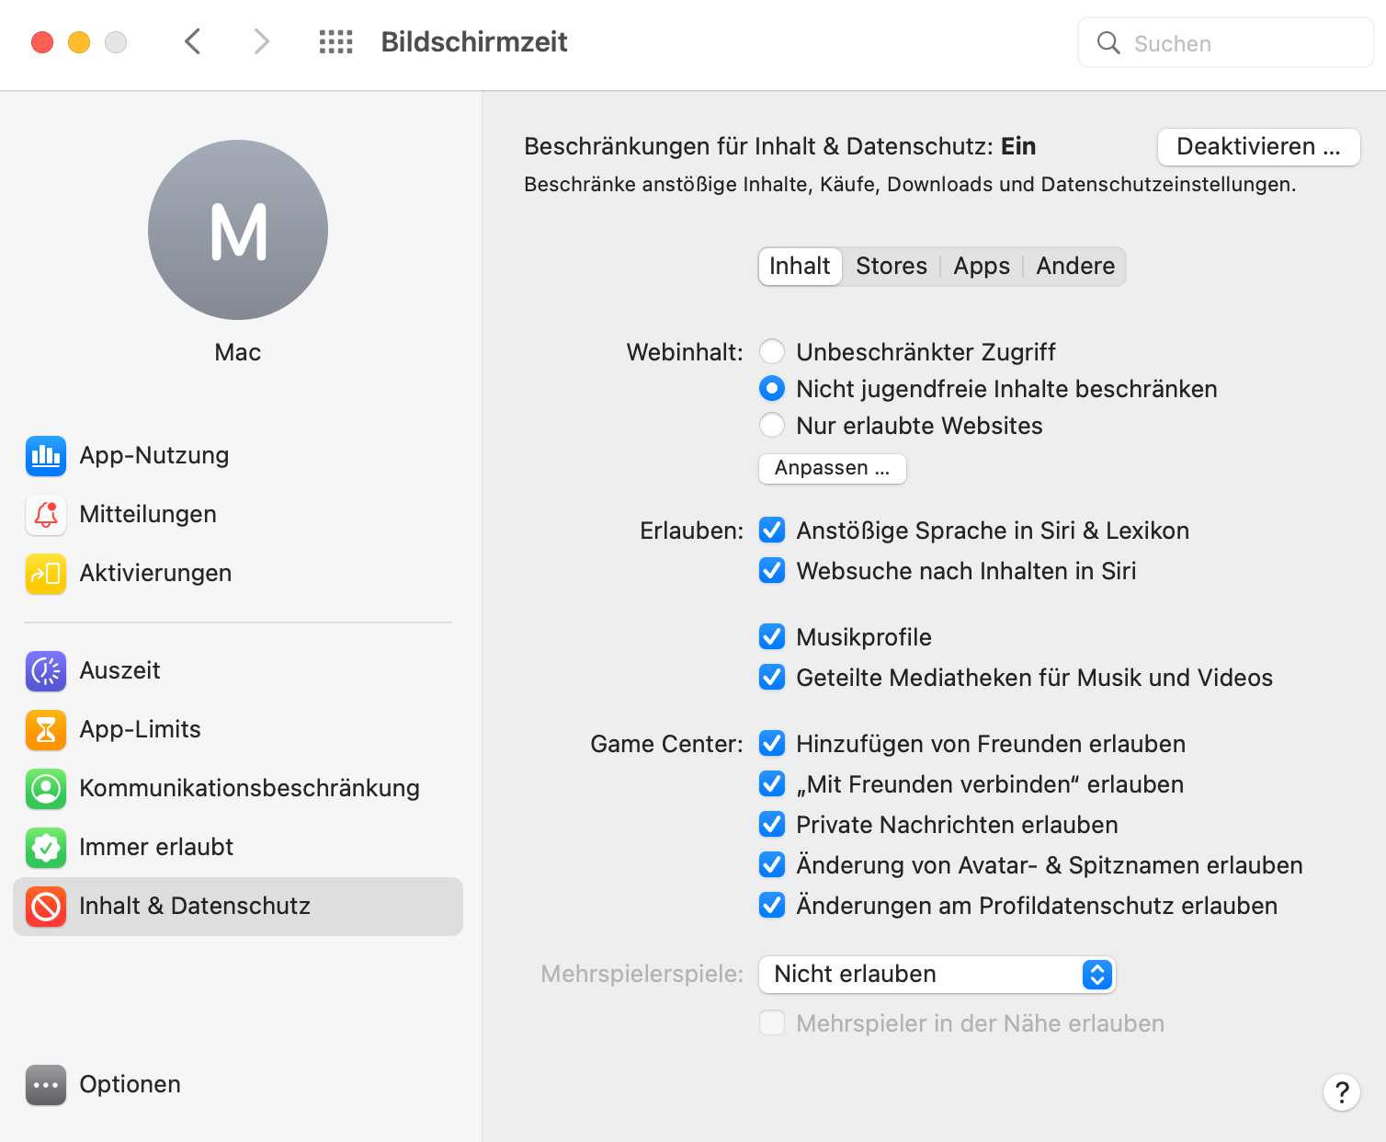The image size is (1386, 1142).
Task: Click the Deaktivieren button
Action: coord(1258,147)
